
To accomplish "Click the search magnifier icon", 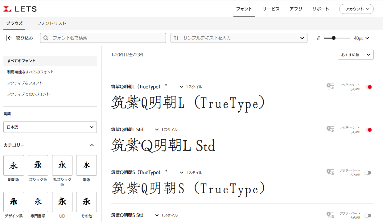I will tap(46, 38).
